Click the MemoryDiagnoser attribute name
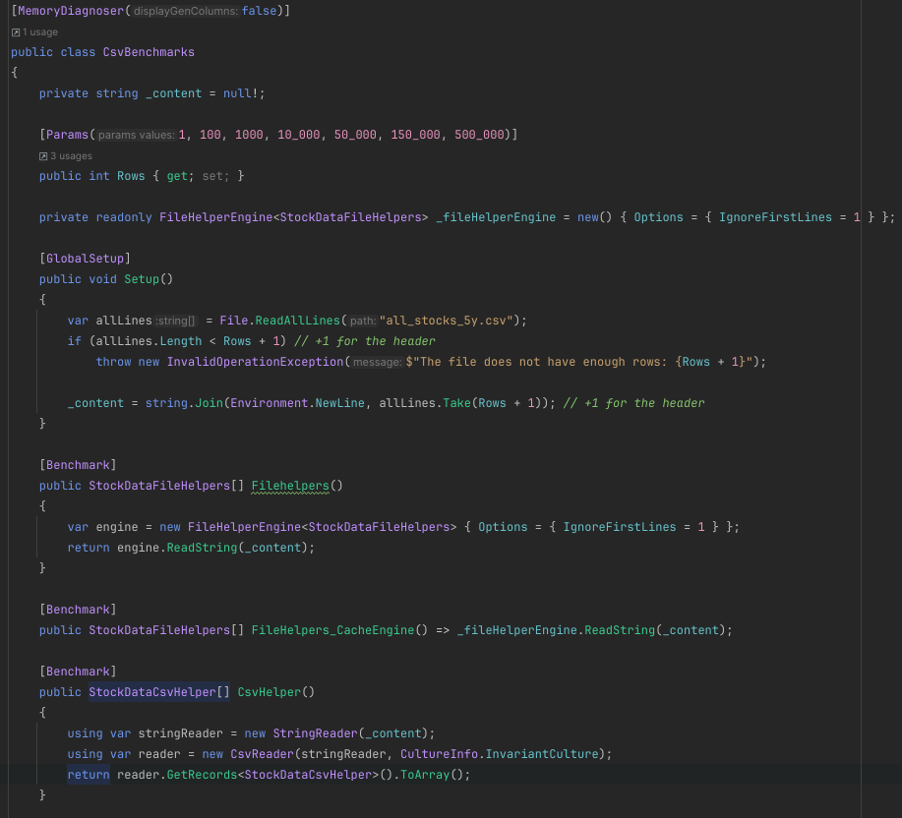The image size is (902, 818). [x=71, y=11]
